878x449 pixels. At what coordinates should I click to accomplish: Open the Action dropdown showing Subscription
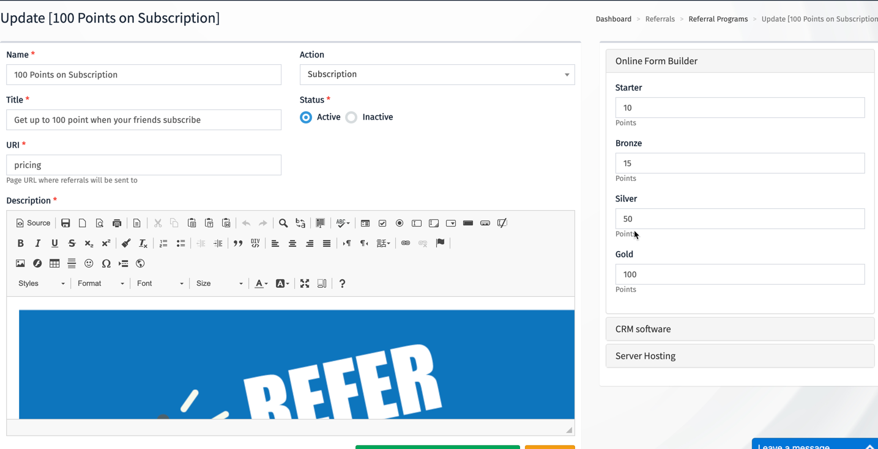[x=437, y=75]
